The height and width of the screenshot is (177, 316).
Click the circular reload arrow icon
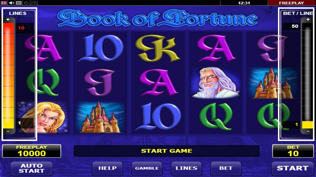pyautogui.click(x=26, y=3)
